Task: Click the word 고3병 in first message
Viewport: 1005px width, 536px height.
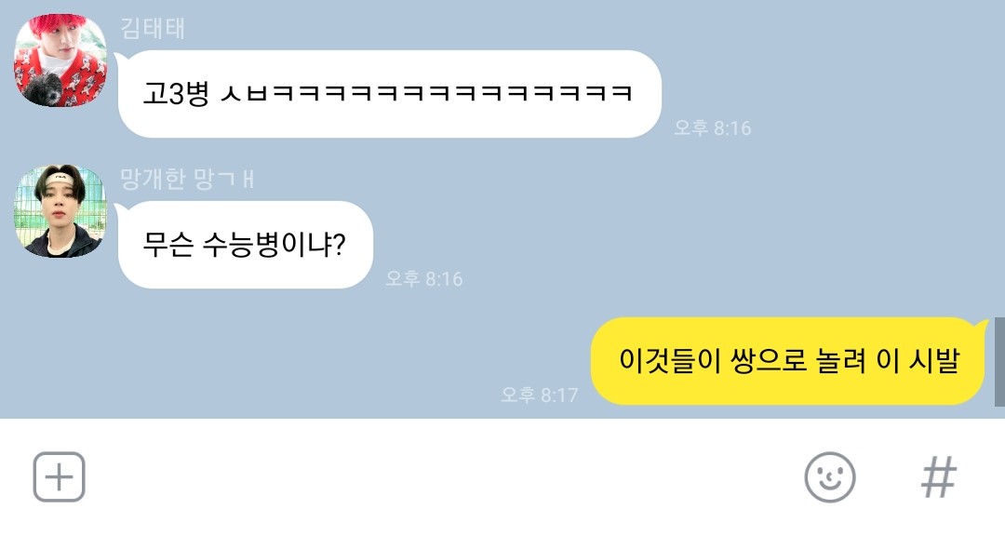Action: [176, 94]
